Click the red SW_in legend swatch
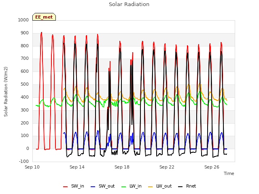This screenshot has width=259, height=194. tap(66, 187)
